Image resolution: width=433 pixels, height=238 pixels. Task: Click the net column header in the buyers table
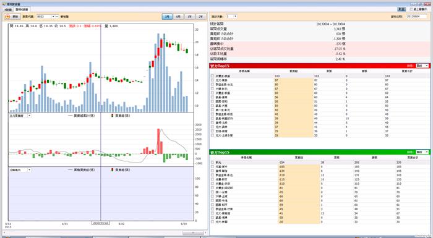pyautogui.click(x=294, y=71)
